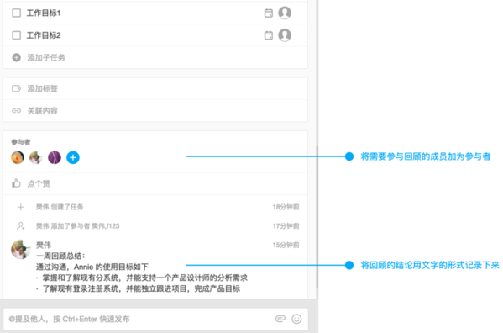
Task: Check the 工作目标2 subtask checkbox
Action: tap(16, 35)
